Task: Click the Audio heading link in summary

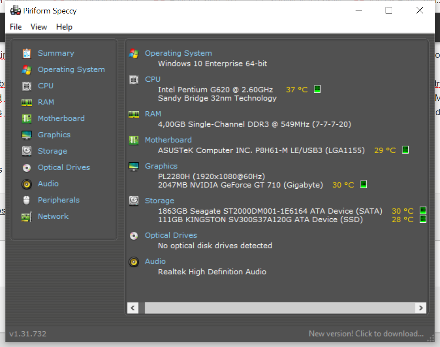Action: [x=155, y=261]
